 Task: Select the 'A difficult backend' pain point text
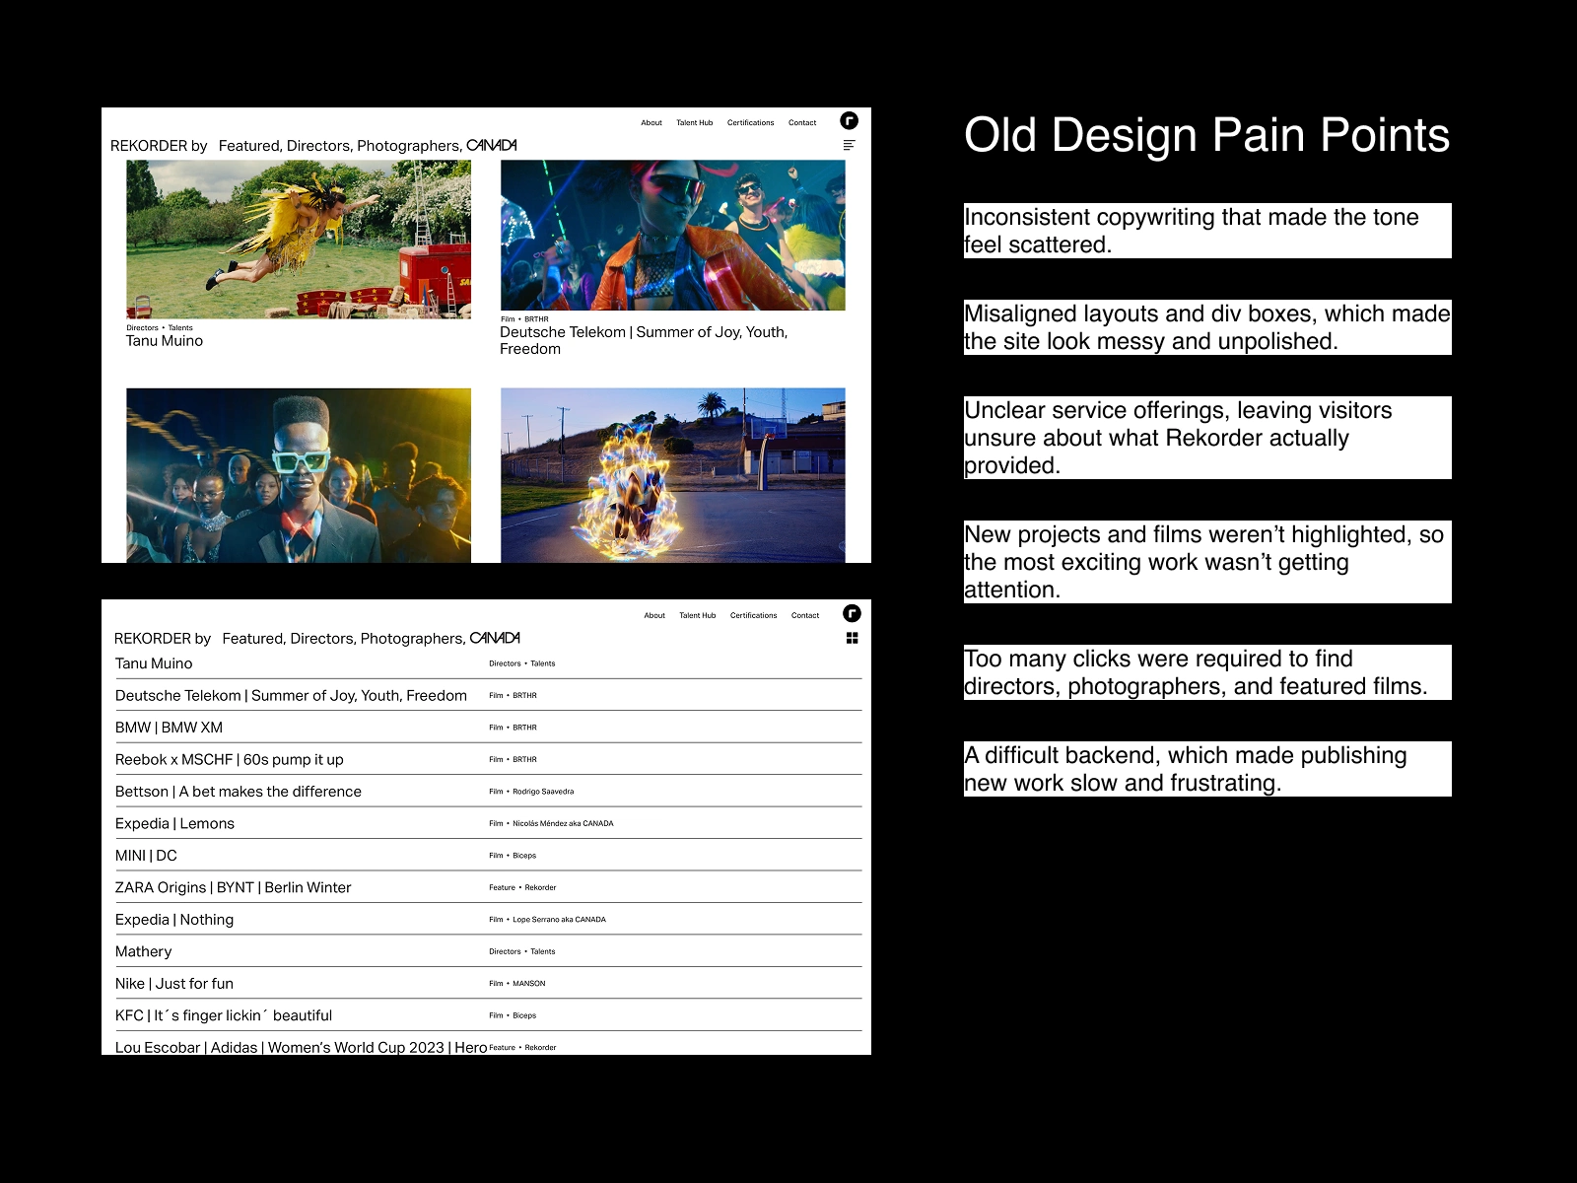coord(1207,769)
